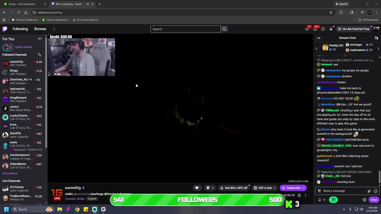Open the user profile avatar menu
Screen dimensions: 381x214
pyautogui.click(x=376, y=29)
